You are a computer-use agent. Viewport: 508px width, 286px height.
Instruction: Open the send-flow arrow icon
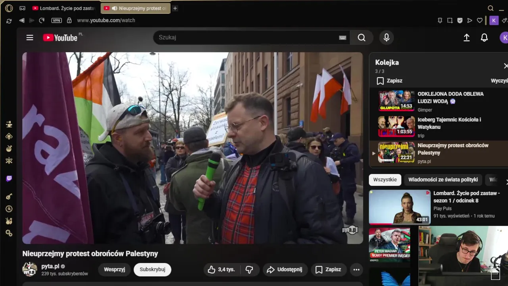[470, 20]
